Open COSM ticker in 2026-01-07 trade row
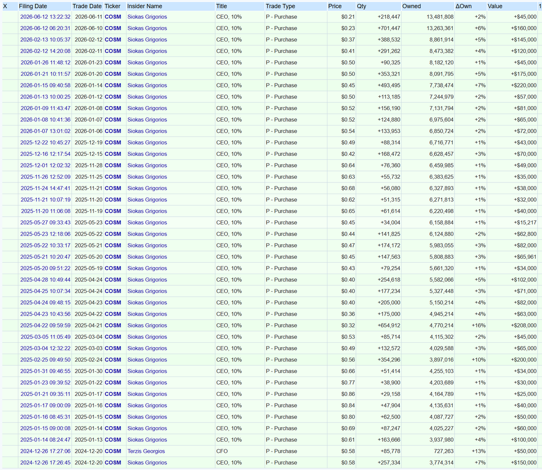The width and height of the screenshot is (542, 470). (113, 120)
